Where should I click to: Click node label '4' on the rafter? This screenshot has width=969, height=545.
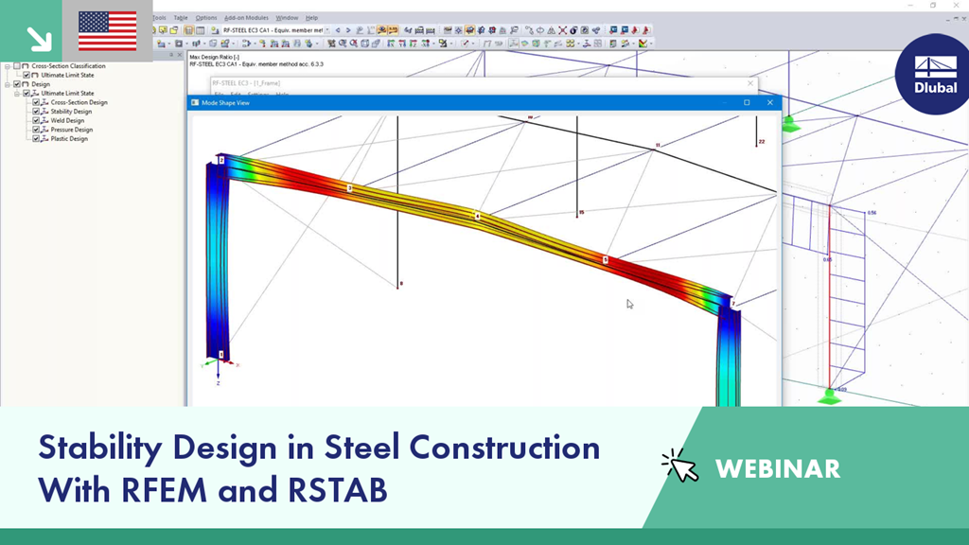point(477,216)
